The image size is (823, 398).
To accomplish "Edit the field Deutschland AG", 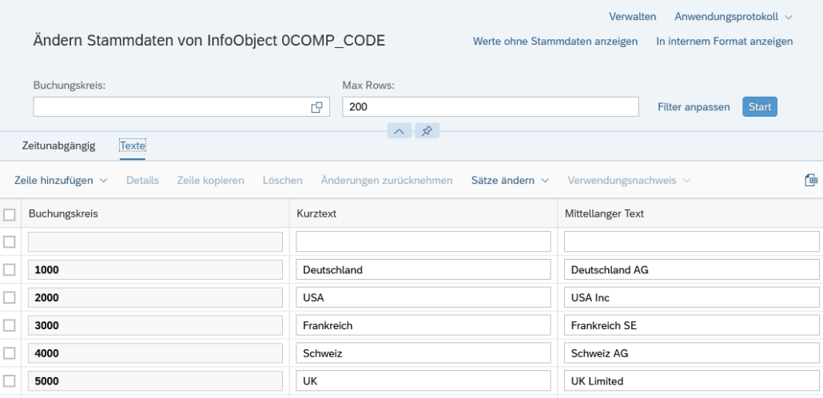I will tap(691, 270).
